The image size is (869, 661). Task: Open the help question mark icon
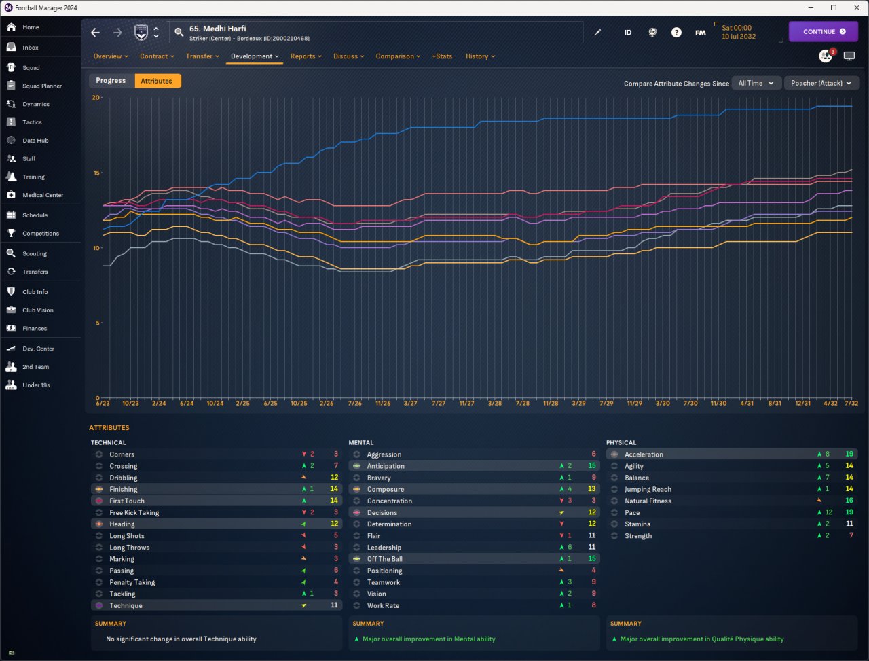click(x=676, y=33)
